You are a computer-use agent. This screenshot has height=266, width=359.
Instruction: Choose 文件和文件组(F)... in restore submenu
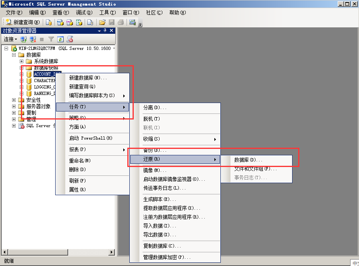(256, 169)
